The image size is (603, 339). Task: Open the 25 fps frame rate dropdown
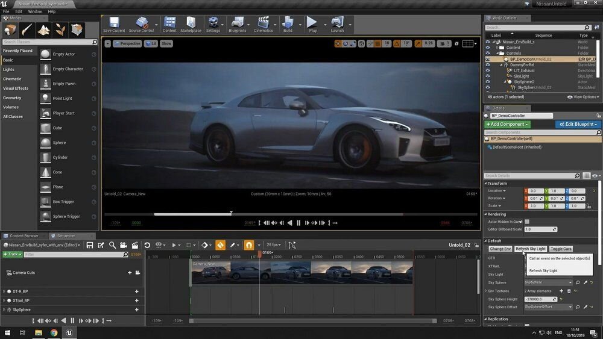(x=274, y=245)
